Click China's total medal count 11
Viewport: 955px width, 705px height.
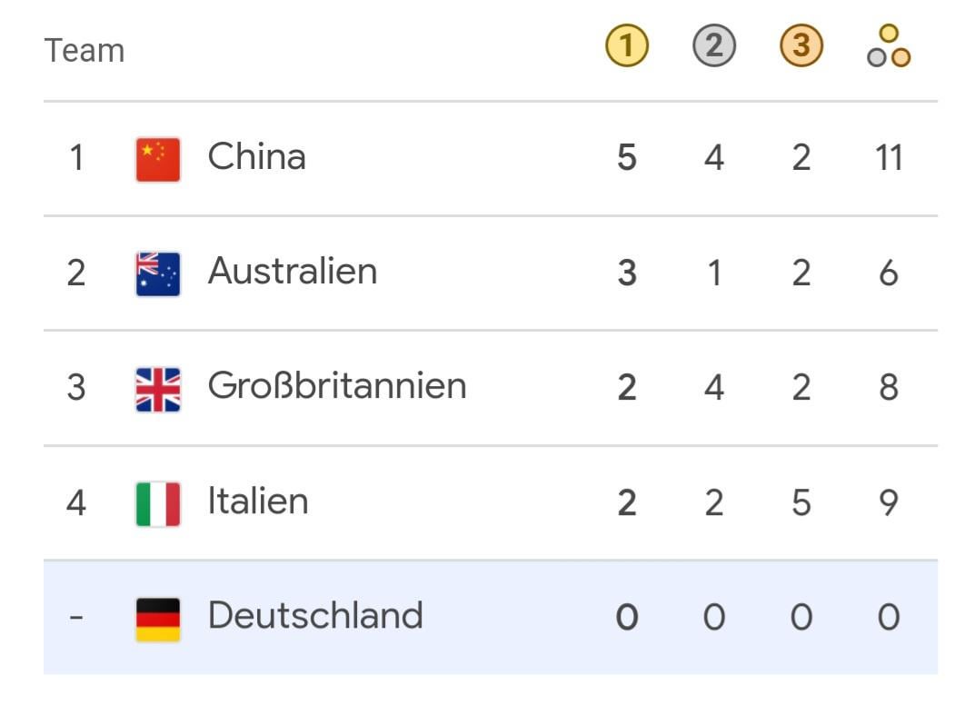(x=889, y=158)
